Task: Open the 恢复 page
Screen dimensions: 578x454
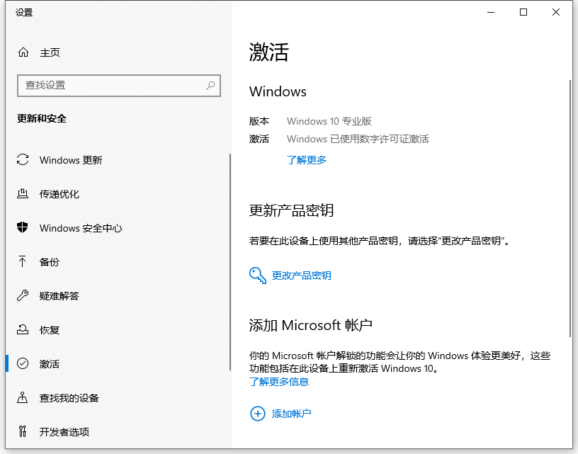Action: click(50, 330)
